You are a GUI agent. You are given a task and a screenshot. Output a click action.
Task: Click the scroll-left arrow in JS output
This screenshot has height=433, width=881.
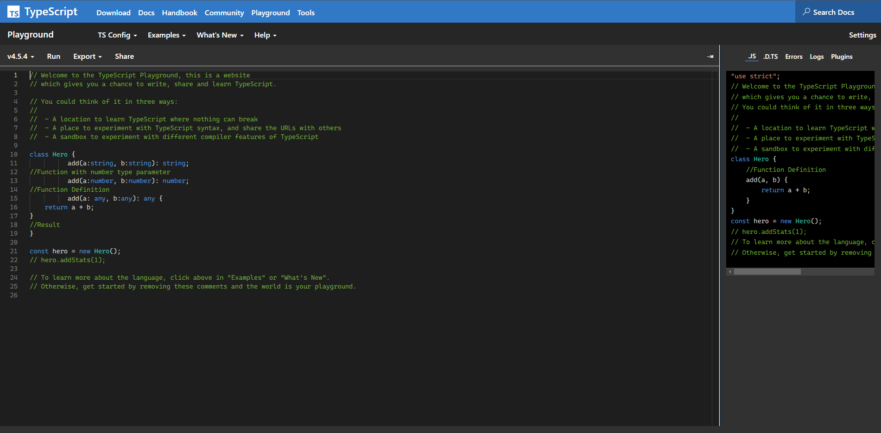pyautogui.click(x=730, y=272)
